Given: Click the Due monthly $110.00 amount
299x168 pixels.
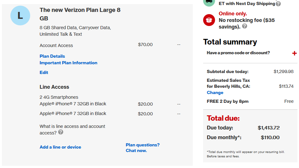Looking at the screenshot, I should pyautogui.click(x=270, y=137).
